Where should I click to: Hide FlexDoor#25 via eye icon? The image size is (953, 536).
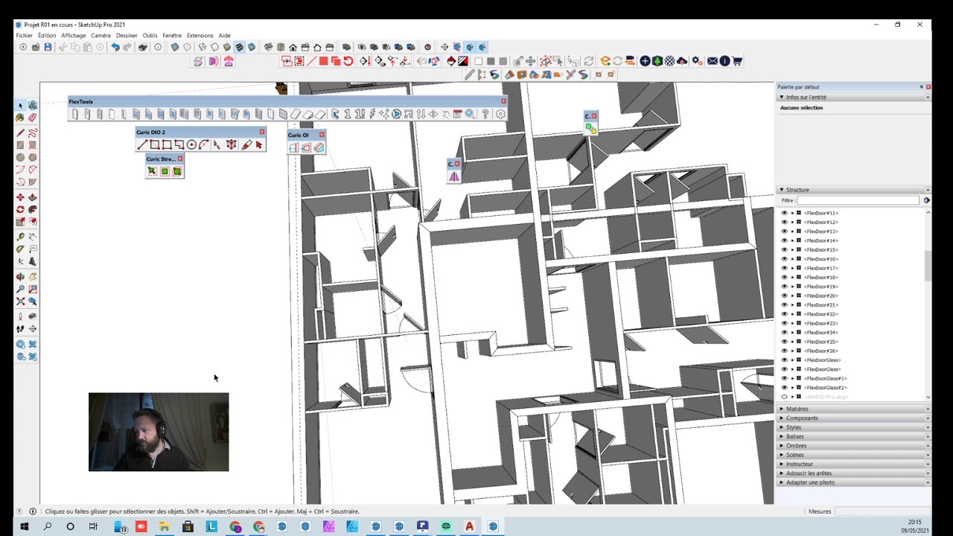point(784,342)
